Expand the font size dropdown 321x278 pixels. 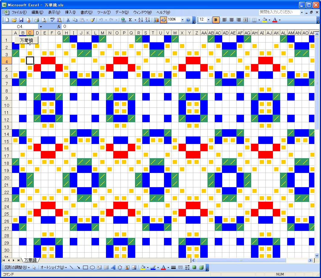[x=208, y=20]
